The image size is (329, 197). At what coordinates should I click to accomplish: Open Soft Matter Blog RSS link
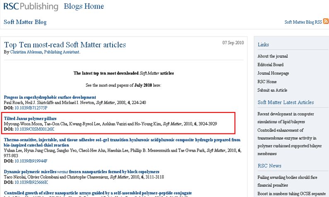pos(303,22)
